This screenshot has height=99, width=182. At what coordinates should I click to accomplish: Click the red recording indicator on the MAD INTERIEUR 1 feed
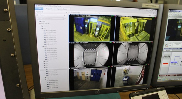point(113,43)
